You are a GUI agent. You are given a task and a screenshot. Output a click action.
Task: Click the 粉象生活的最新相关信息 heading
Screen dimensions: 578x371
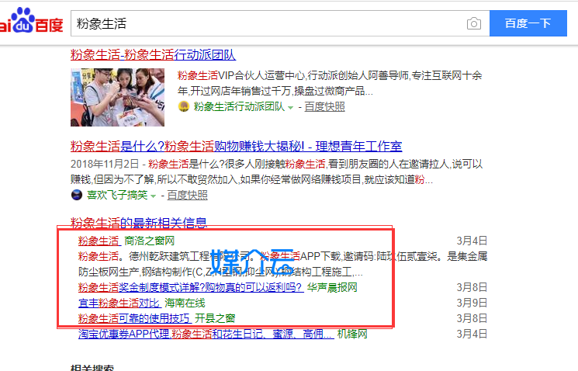click(x=138, y=224)
